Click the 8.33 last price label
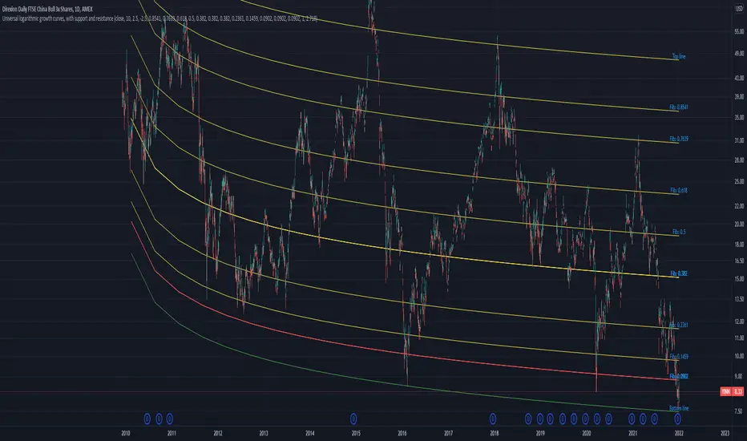The width and height of the screenshot is (747, 441). [738, 391]
